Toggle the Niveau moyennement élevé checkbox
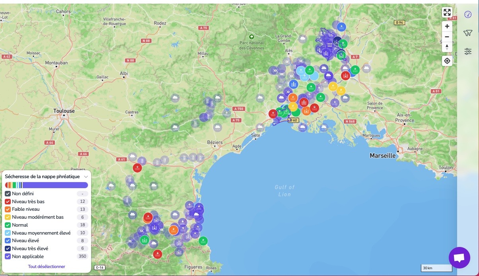Screen dimensions: 479x276 pos(8,233)
